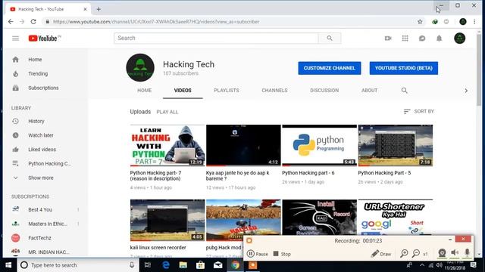Open Task View on the taskbar
Screen dimensions: 485x272
click(x=148, y=265)
